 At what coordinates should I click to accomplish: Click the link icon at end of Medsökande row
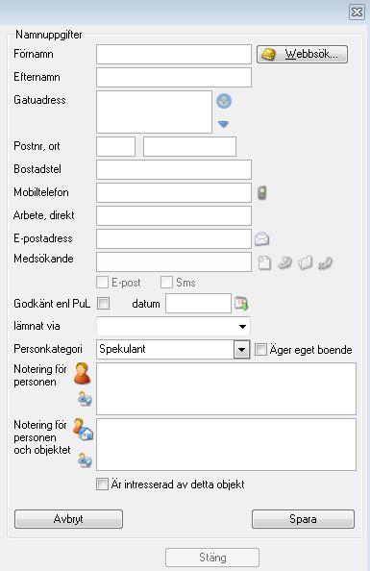coord(325,262)
